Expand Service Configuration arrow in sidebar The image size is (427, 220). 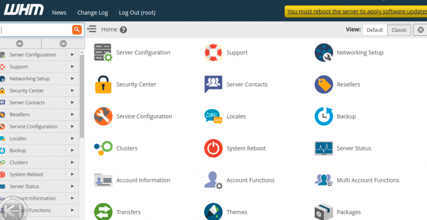[x=72, y=127]
